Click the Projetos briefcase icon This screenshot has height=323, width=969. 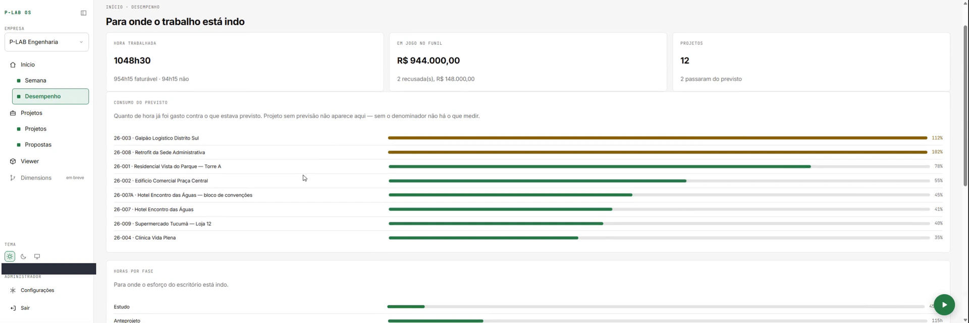pyautogui.click(x=13, y=113)
